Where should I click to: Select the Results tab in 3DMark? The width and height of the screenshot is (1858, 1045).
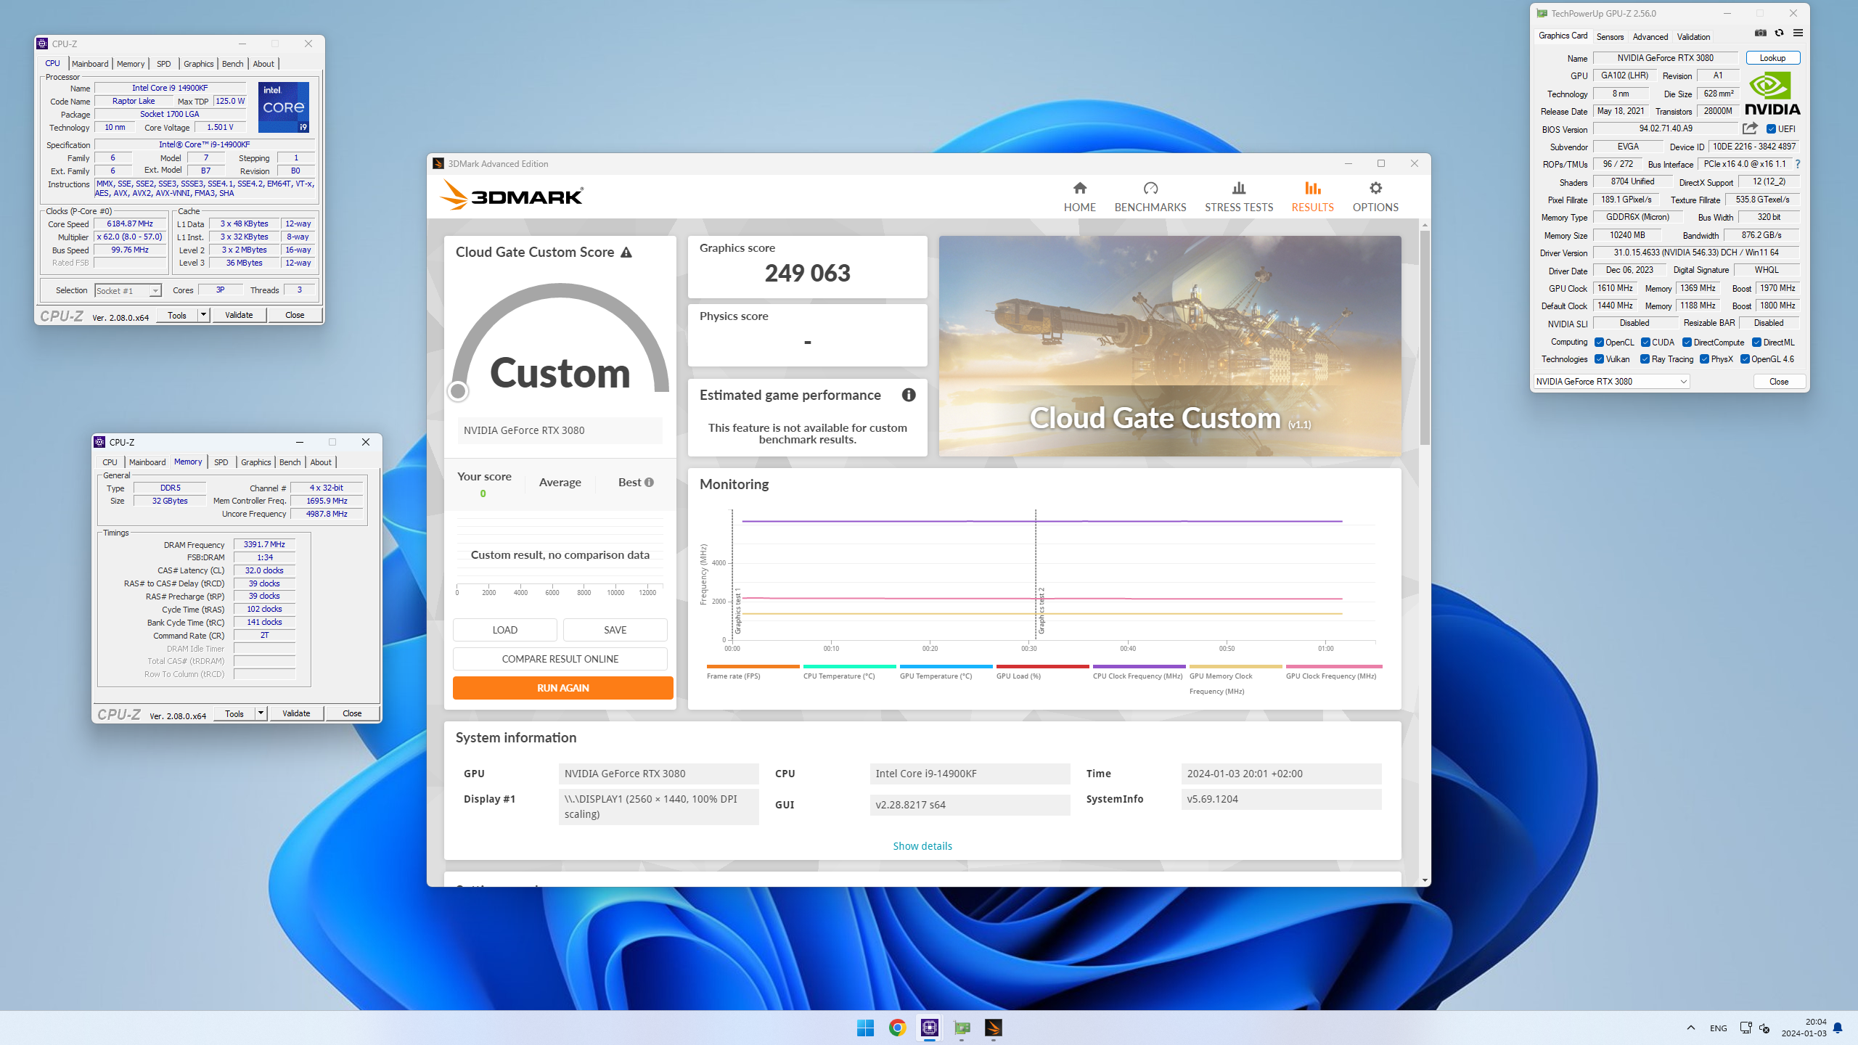pos(1312,197)
